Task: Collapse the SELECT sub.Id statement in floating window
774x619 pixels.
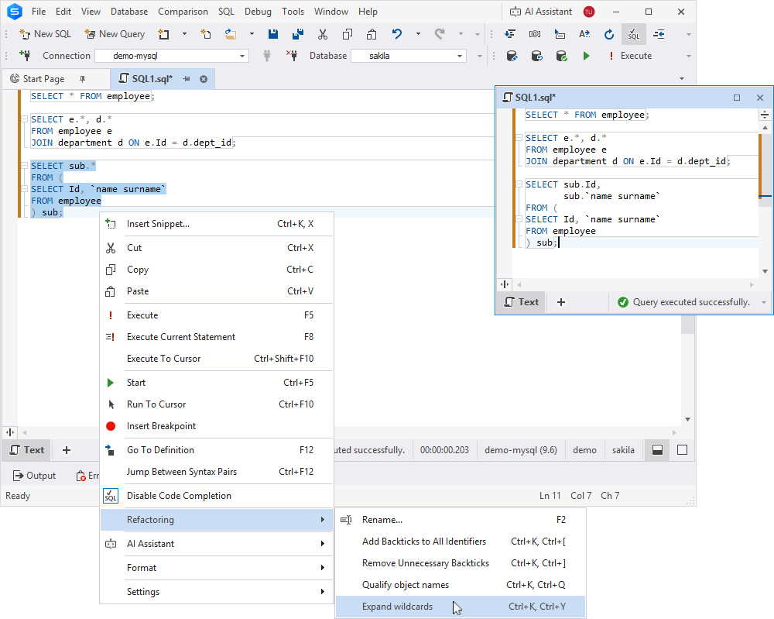Action: pyautogui.click(x=519, y=184)
